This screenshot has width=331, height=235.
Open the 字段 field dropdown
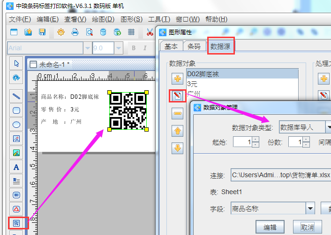[310, 209]
